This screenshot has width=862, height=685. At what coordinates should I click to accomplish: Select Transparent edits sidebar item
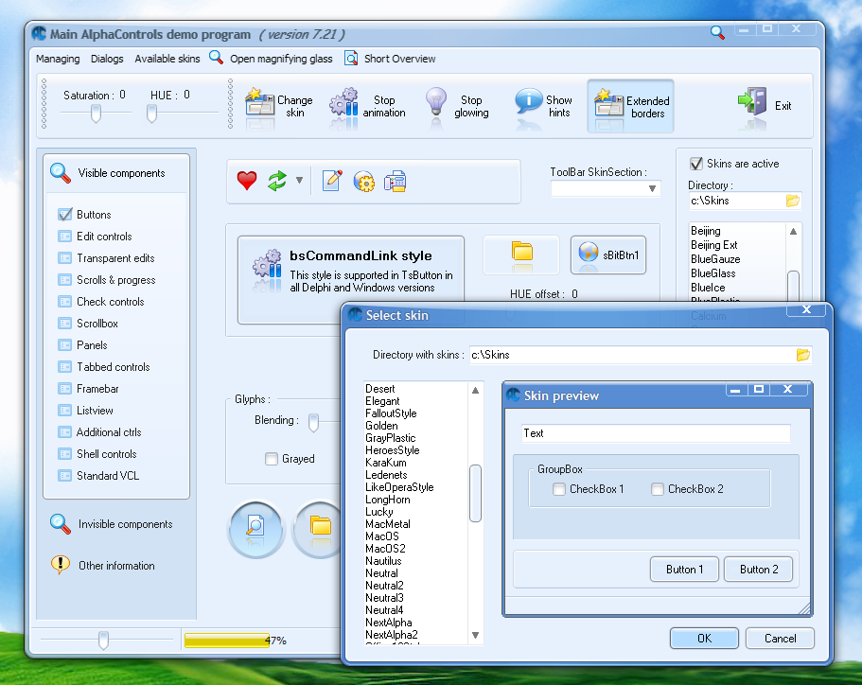pyautogui.click(x=106, y=258)
